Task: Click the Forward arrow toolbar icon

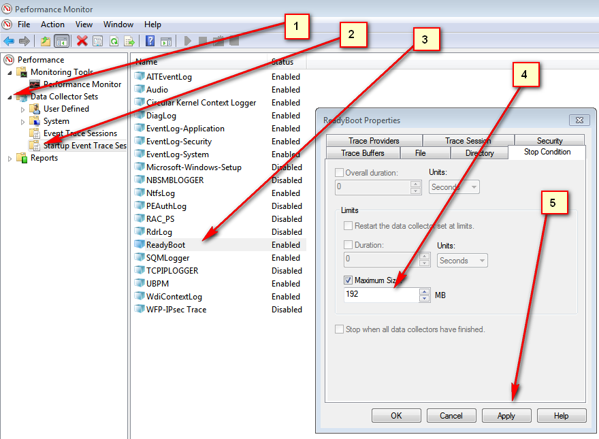Action: click(25, 41)
